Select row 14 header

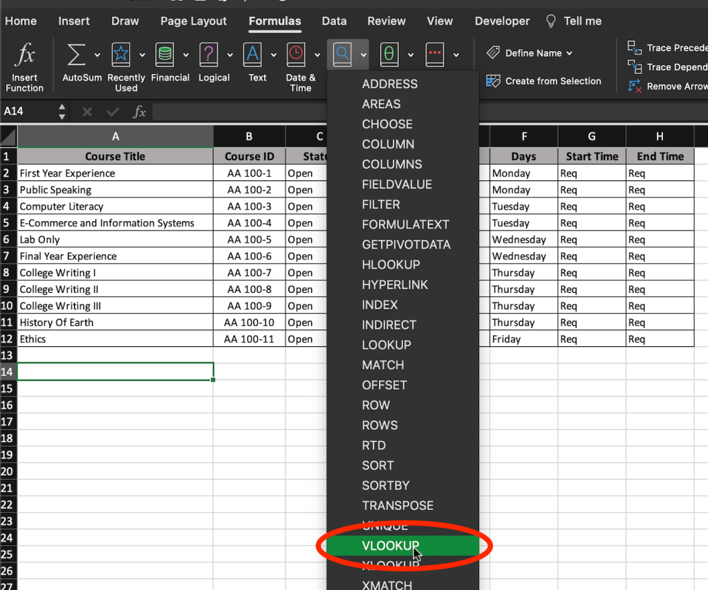[8, 372]
